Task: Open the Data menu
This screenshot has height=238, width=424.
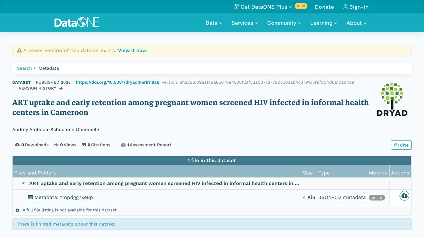Action: point(214,23)
